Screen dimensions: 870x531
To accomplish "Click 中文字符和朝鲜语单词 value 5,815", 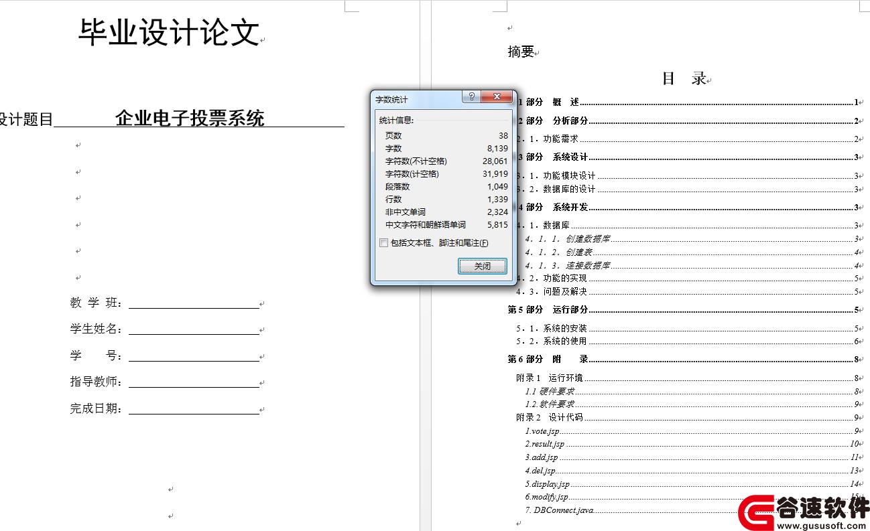I will click(497, 225).
